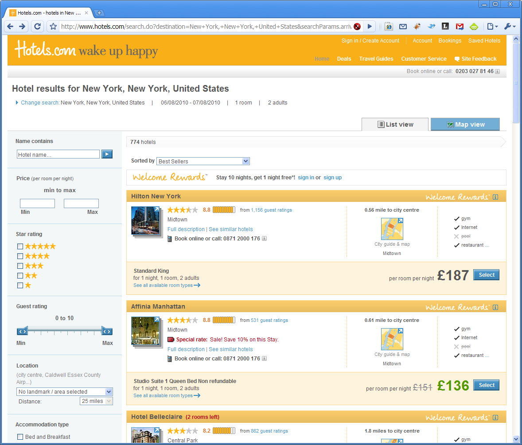This screenshot has height=445, width=522.
Task: Stop loading with the red X icon
Action: pos(357,27)
